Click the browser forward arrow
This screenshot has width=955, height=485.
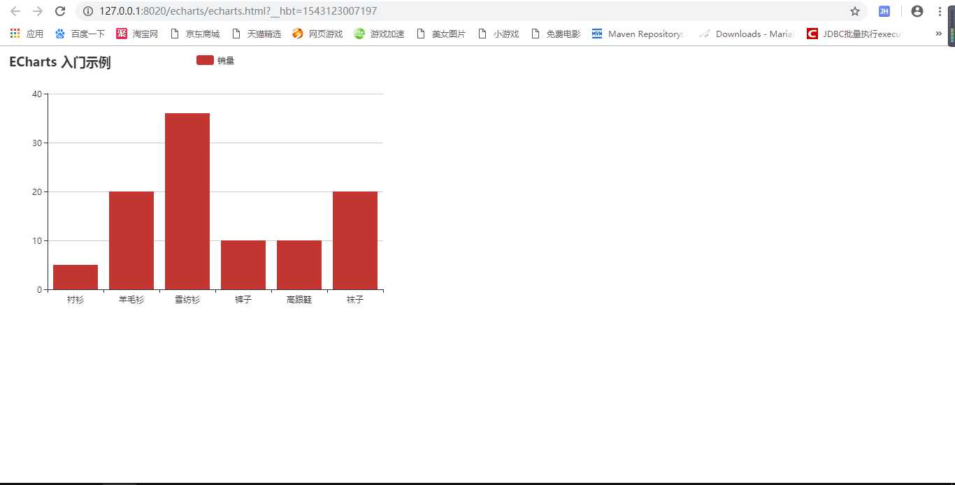[x=38, y=11]
